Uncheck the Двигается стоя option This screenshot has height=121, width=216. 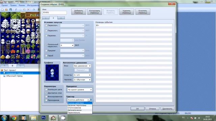click(x=46, y=93)
